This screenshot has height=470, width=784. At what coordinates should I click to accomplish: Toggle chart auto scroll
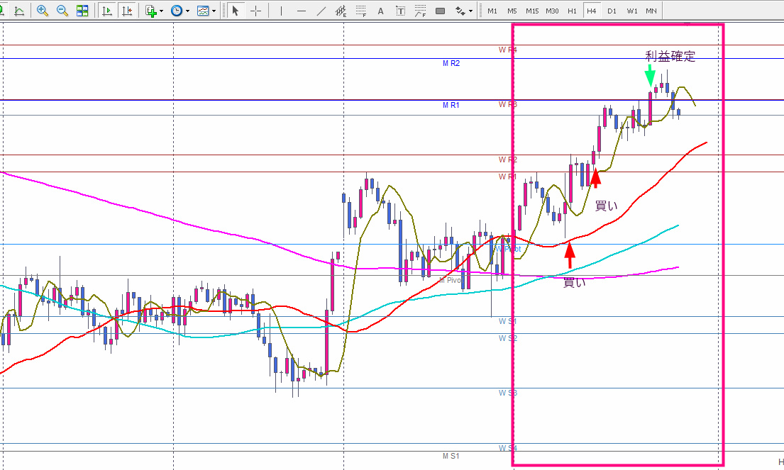point(106,11)
